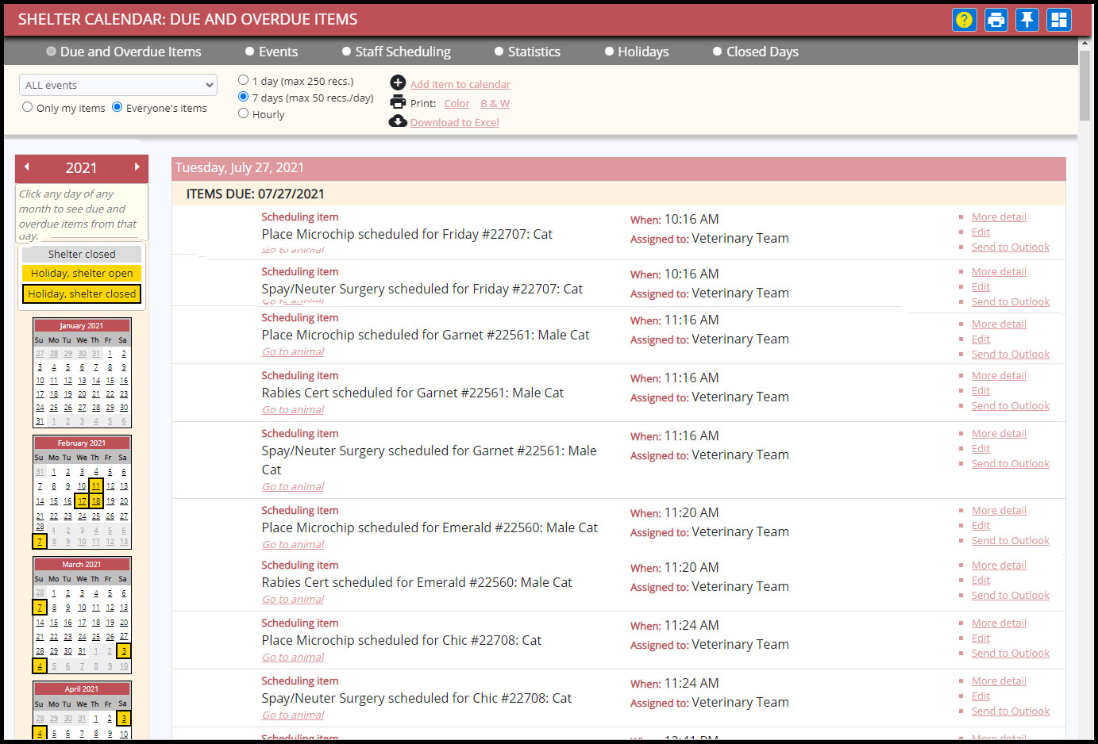Switch to the Events tab

click(272, 52)
